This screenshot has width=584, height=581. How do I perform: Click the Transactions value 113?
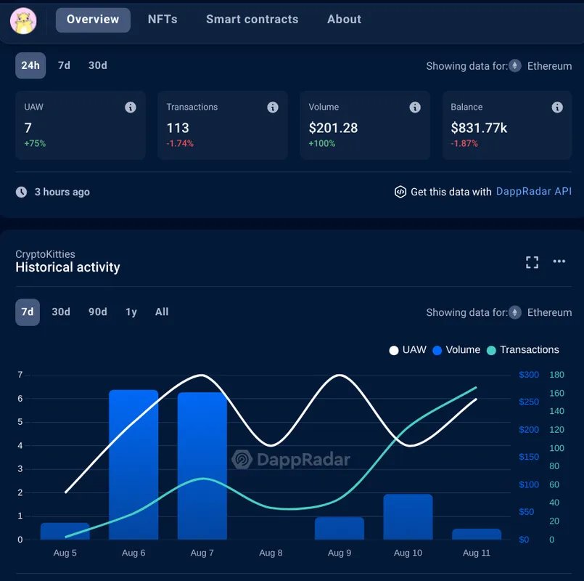pyautogui.click(x=178, y=129)
